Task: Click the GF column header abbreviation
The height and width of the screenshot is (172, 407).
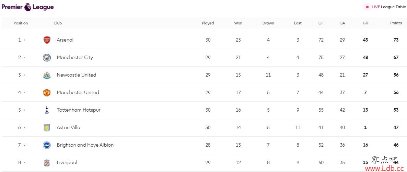Action: click(x=321, y=23)
